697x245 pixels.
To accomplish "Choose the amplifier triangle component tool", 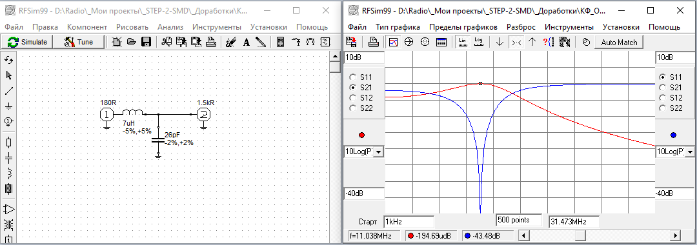I will tap(8, 209).
